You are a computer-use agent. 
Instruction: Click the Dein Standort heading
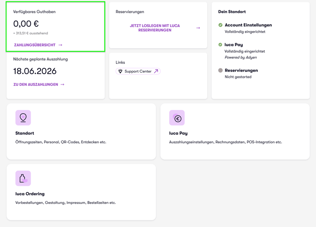tap(232, 12)
